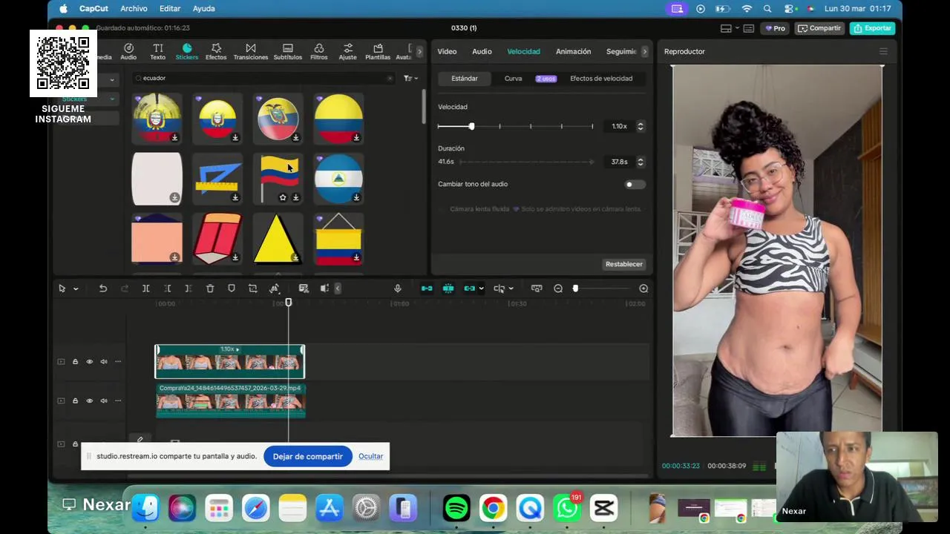Click the zoom in timeline icon

643,289
